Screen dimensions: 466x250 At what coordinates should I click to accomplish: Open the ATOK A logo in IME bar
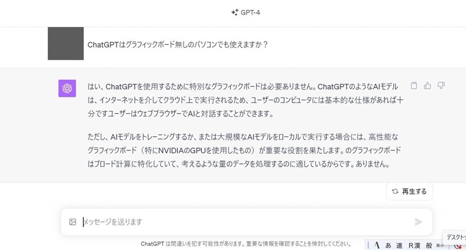377,245
